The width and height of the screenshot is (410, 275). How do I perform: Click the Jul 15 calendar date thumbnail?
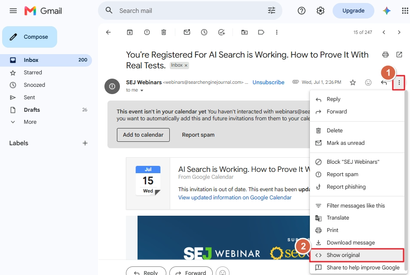(x=148, y=181)
